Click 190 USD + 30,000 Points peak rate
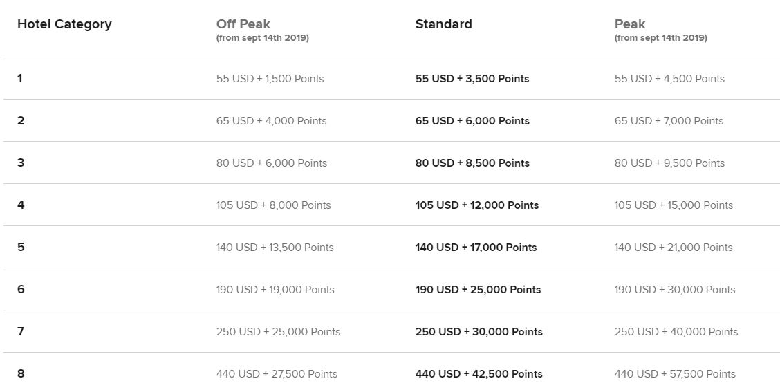Image resolution: width=780 pixels, height=390 pixels. [x=675, y=290]
